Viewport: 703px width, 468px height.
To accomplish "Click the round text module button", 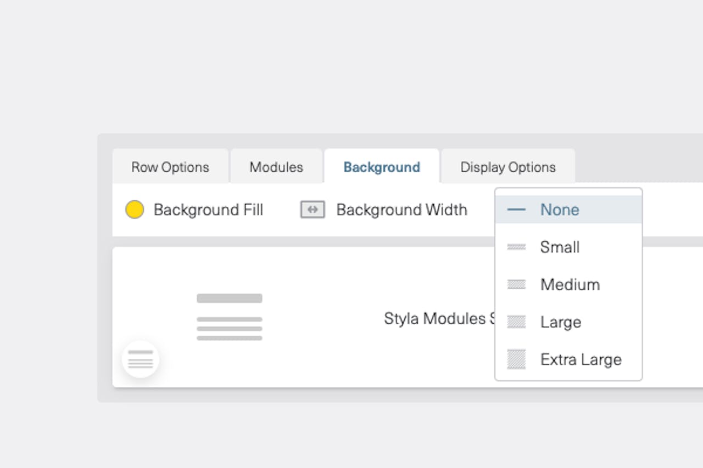I will [141, 359].
